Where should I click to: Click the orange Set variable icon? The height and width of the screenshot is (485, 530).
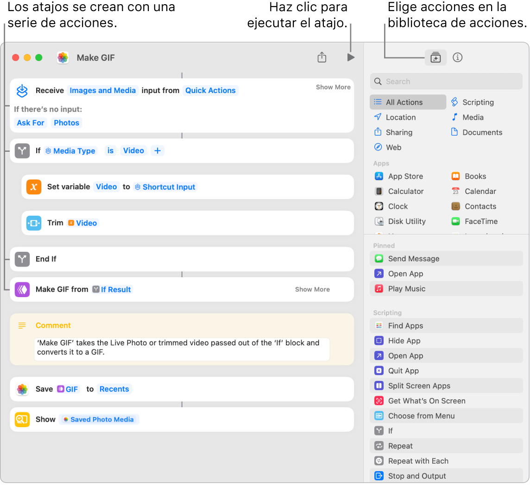tap(34, 187)
